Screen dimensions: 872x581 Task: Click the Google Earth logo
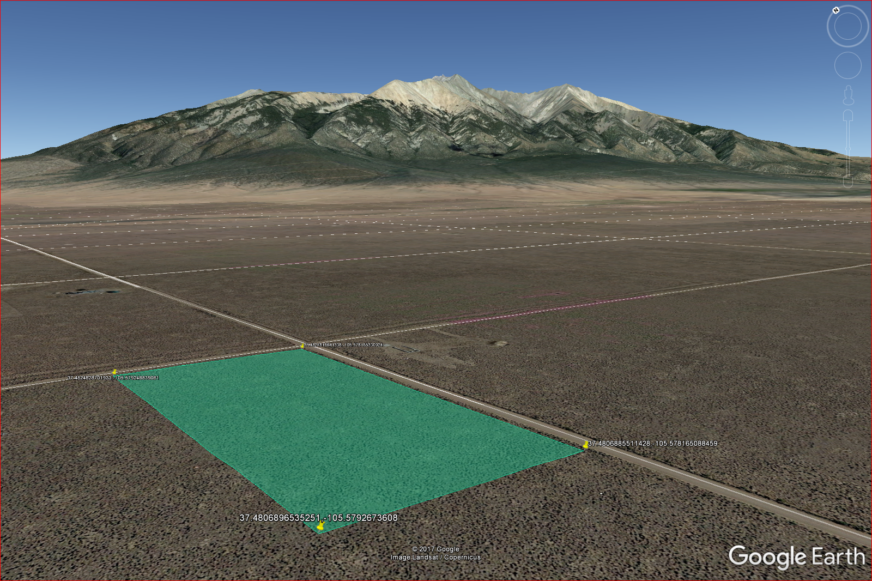796,557
